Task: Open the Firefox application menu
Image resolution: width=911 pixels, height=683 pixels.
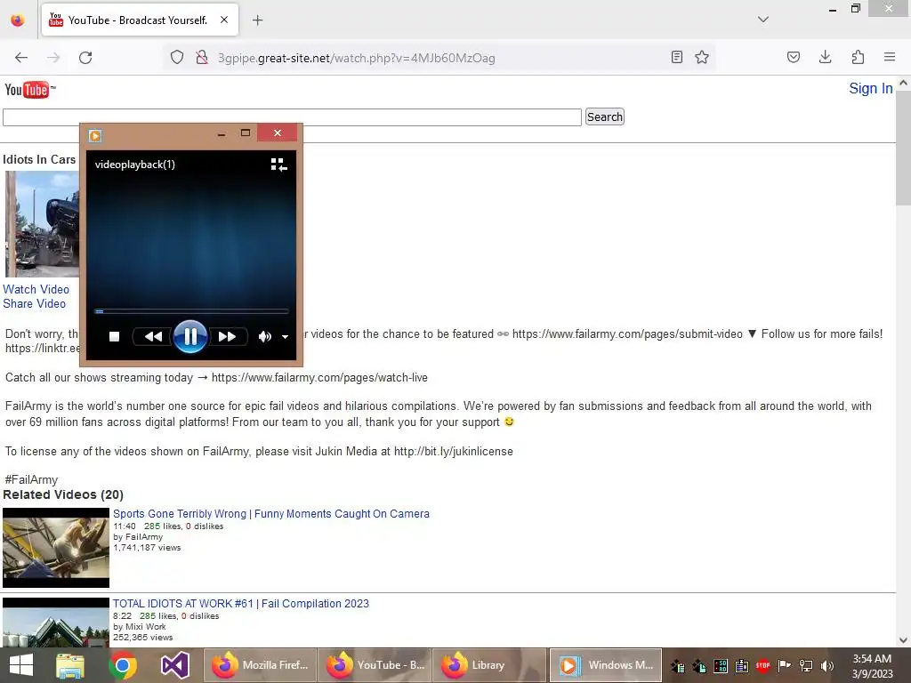Action: point(890,57)
